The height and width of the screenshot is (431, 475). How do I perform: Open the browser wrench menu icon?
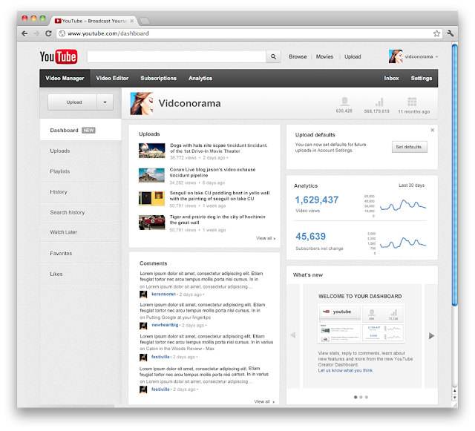click(x=451, y=33)
